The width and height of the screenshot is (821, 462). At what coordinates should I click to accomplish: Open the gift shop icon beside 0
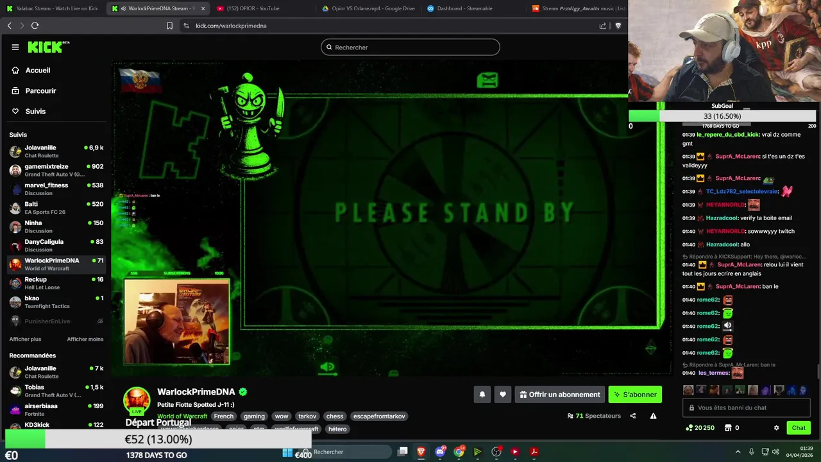coord(728,428)
